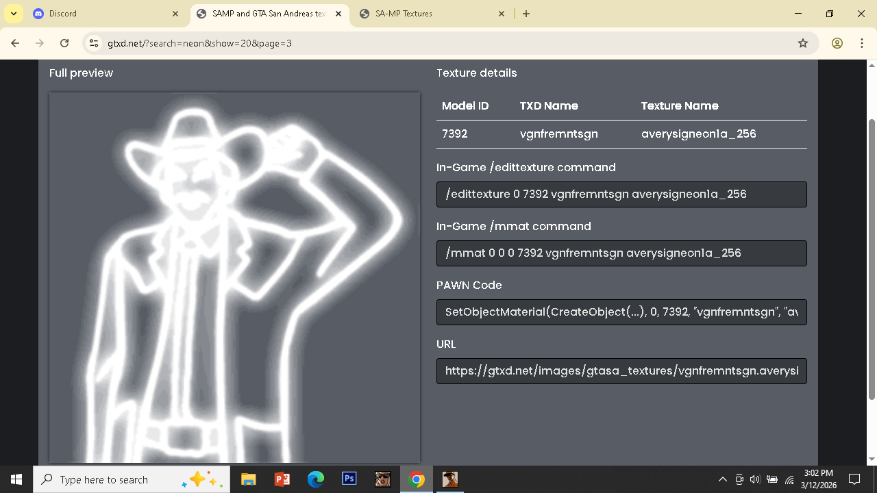Restore down the Chrome window
The width and height of the screenshot is (877, 493).
tap(830, 14)
